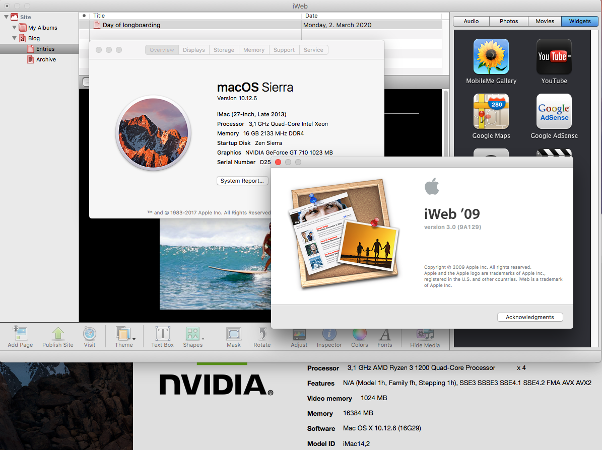
Task: Open the Inspector icon
Action: tap(329, 334)
